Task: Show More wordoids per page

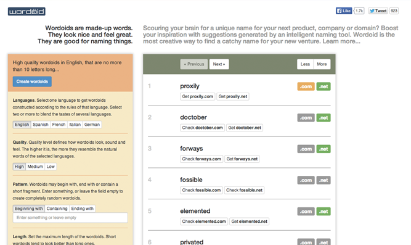Action: (322, 64)
